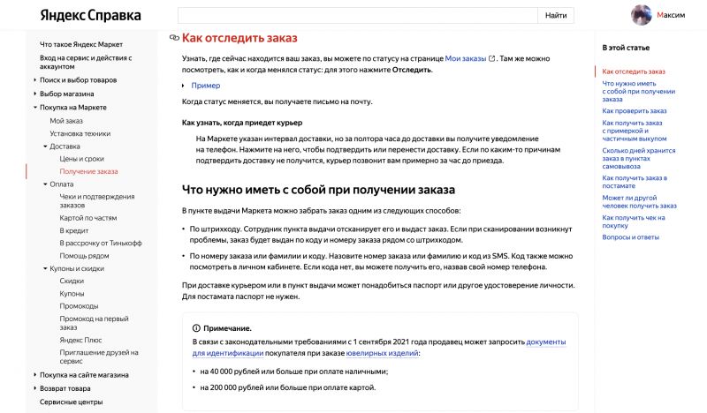Open the Яндекс Справка logo link
The height and width of the screenshot is (413, 707).
pyautogui.click(x=91, y=15)
